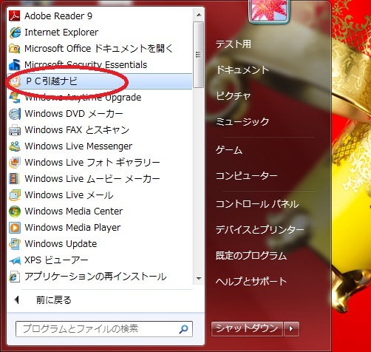Open コントロール パネル
The width and height of the screenshot is (371, 352).
pos(257,204)
